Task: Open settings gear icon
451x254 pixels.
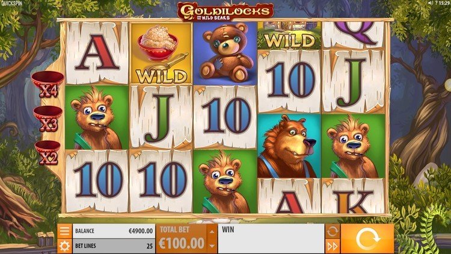Action: (64, 246)
